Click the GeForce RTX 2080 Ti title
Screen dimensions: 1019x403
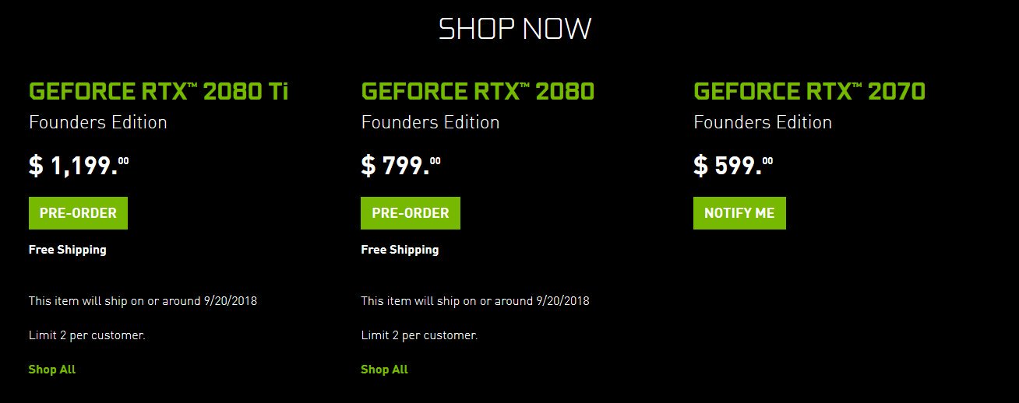click(x=159, y=92)
